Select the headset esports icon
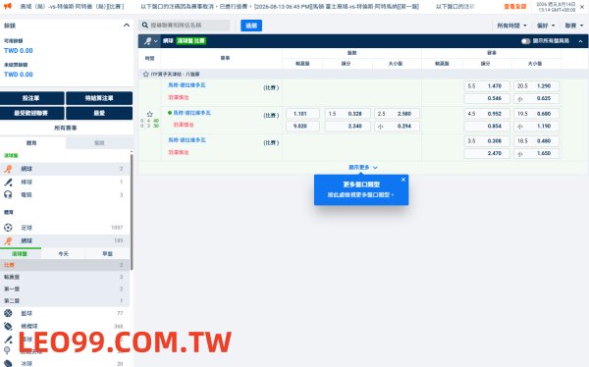This screenshot has height=367, width=589. pyautogui.click(x=8, y=194)
